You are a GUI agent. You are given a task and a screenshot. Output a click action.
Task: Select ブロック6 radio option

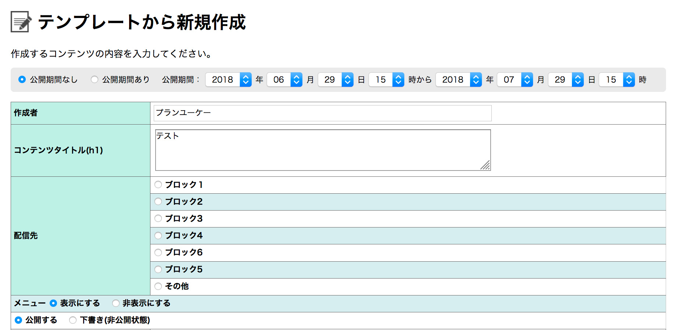click(158, 252)
